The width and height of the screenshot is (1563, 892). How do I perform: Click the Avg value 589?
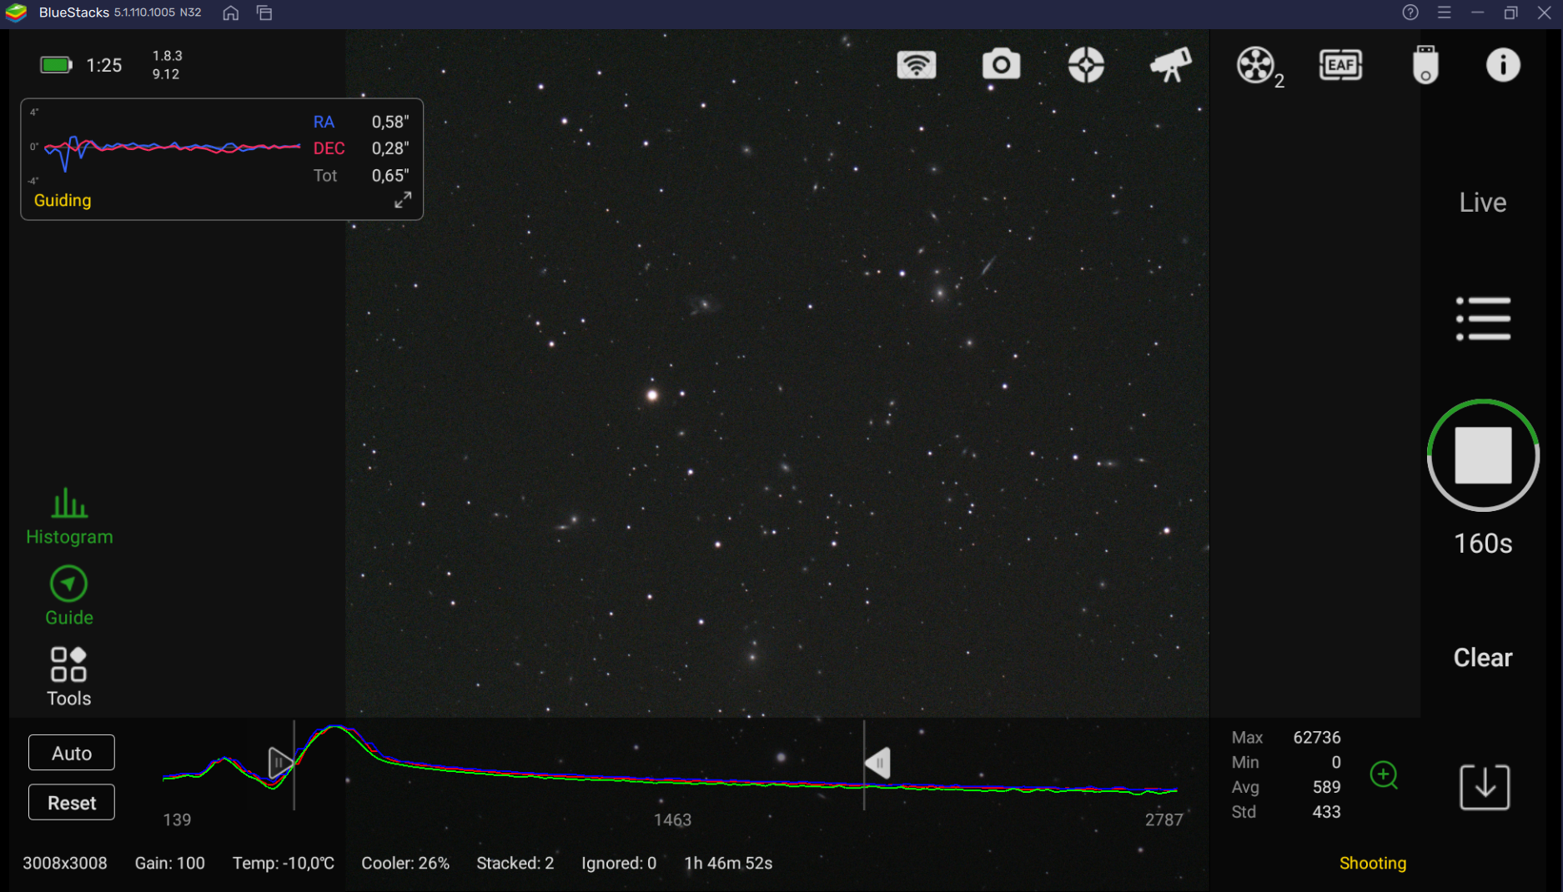[x=1326, y=788]
